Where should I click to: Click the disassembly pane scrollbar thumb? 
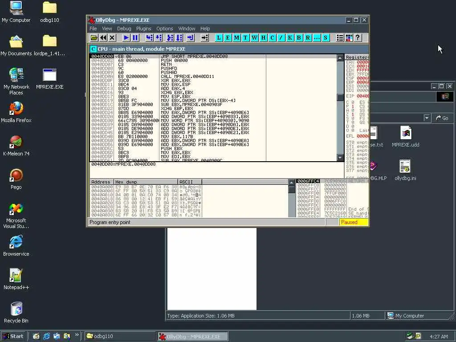pyautogui.click(x=340, y=97)
